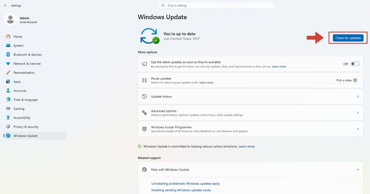Click the Advanced options gears icon

144,113
